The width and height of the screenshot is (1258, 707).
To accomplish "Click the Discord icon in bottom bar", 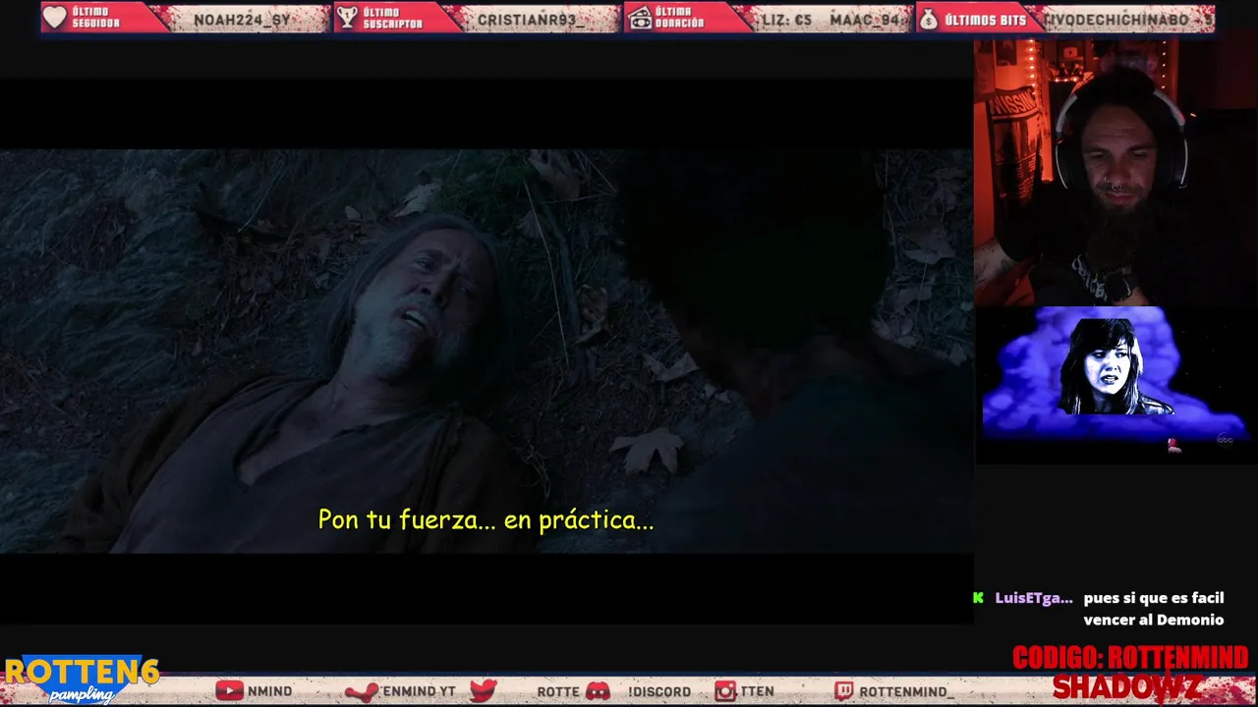I will point(598,691).
